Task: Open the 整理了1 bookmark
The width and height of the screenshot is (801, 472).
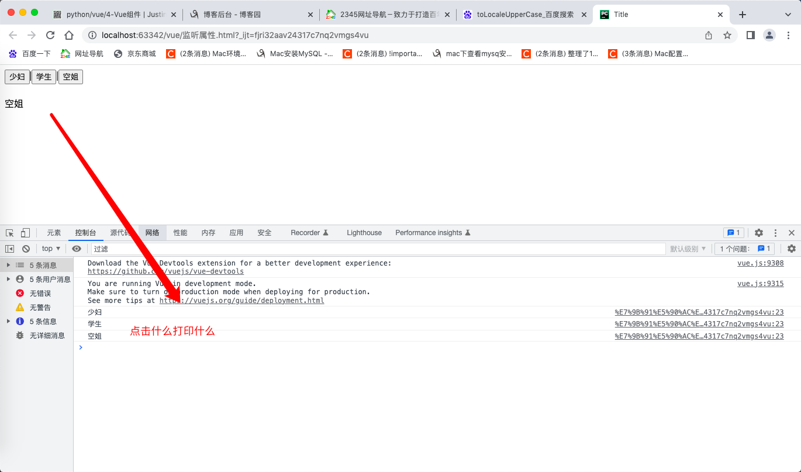Action: [x=560, y=54]
